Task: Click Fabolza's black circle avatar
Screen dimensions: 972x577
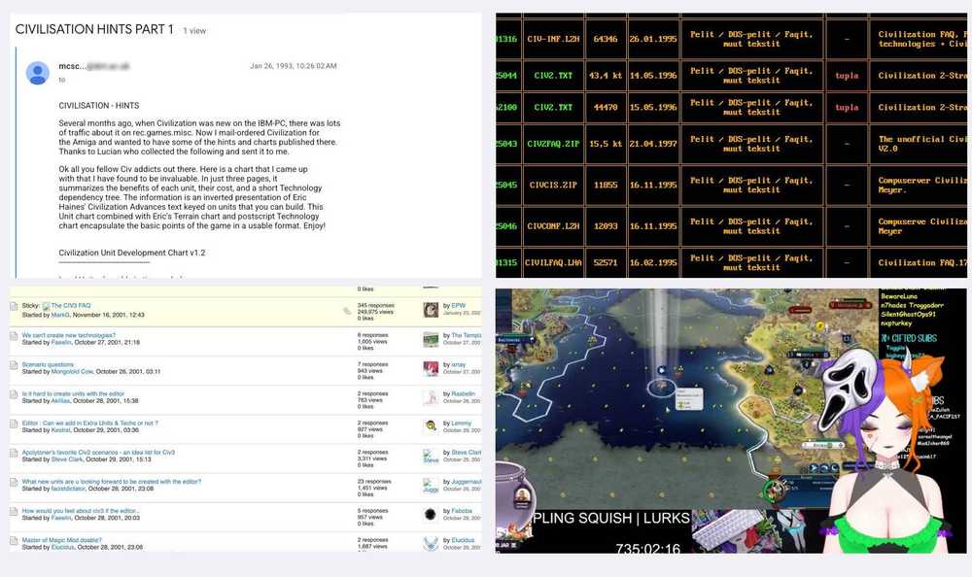Action: [x=431, y=515]
